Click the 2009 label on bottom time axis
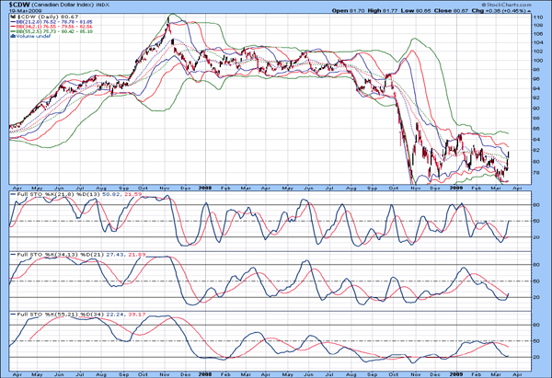The width and height of the screenshot is (552, 378). coord(457,374)
